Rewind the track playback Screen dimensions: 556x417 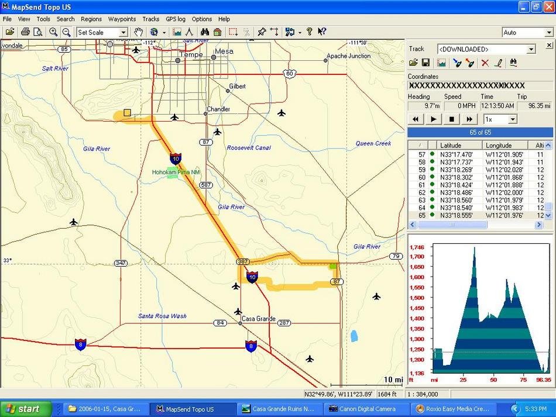(415, 119)
